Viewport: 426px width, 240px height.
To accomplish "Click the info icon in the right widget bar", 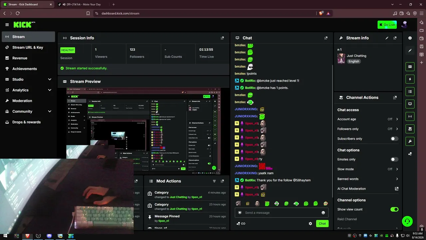I will (410, 38).
